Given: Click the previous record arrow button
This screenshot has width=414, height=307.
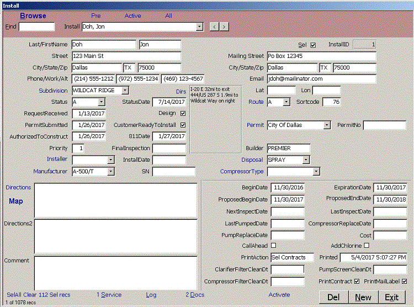Looking at the screenshot, I should [214, 27].
